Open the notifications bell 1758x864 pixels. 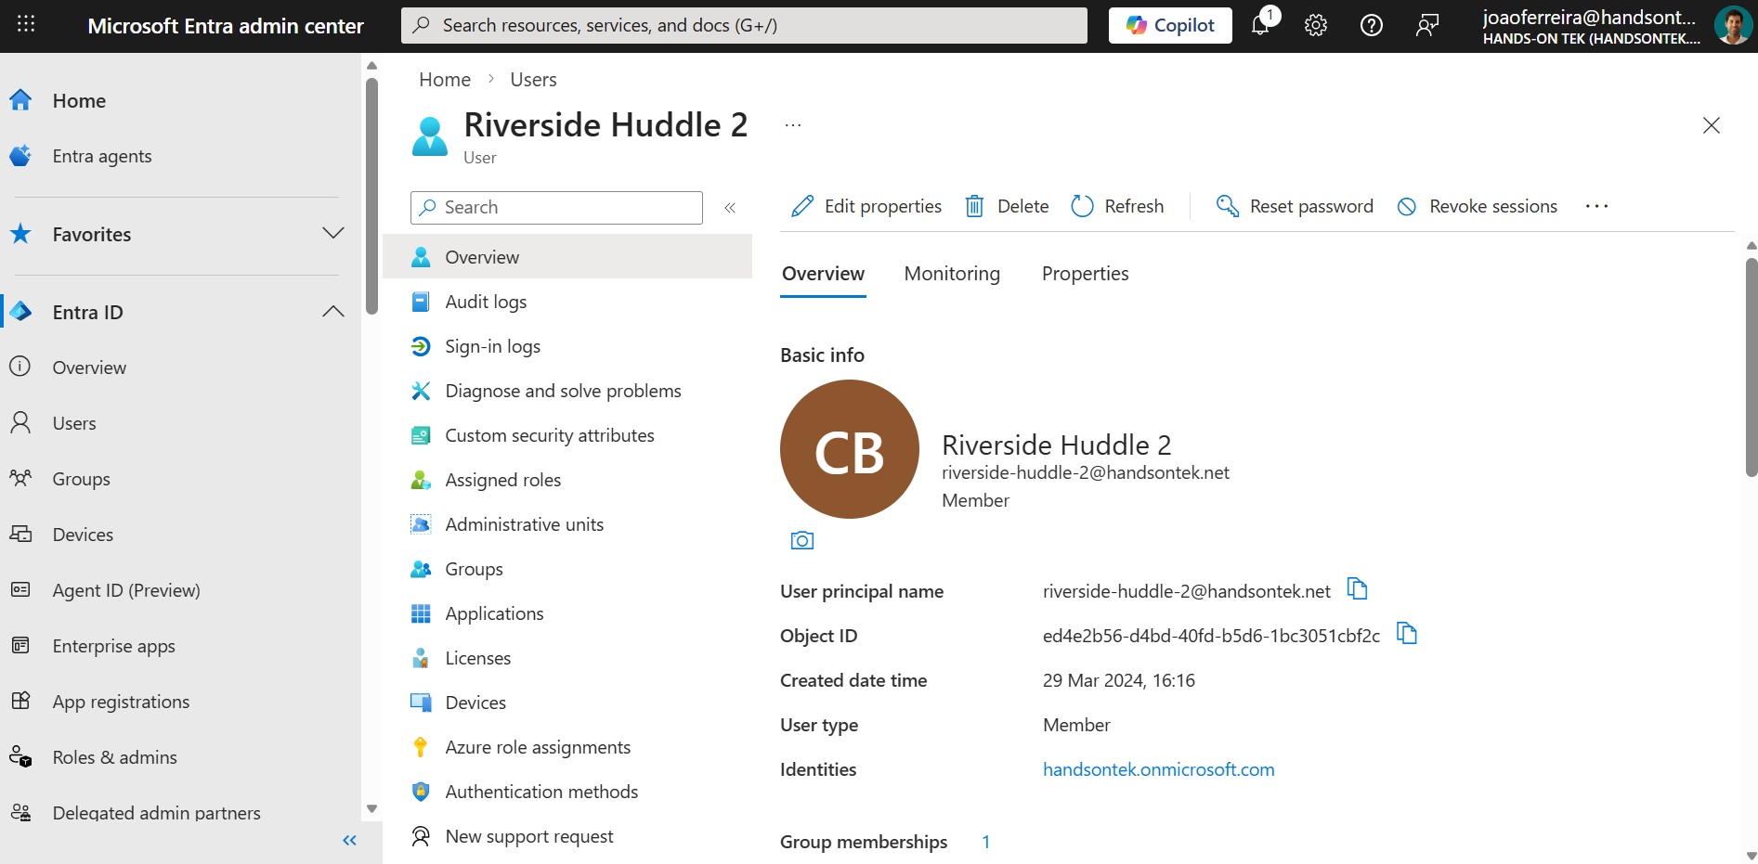pos(1260,25)
